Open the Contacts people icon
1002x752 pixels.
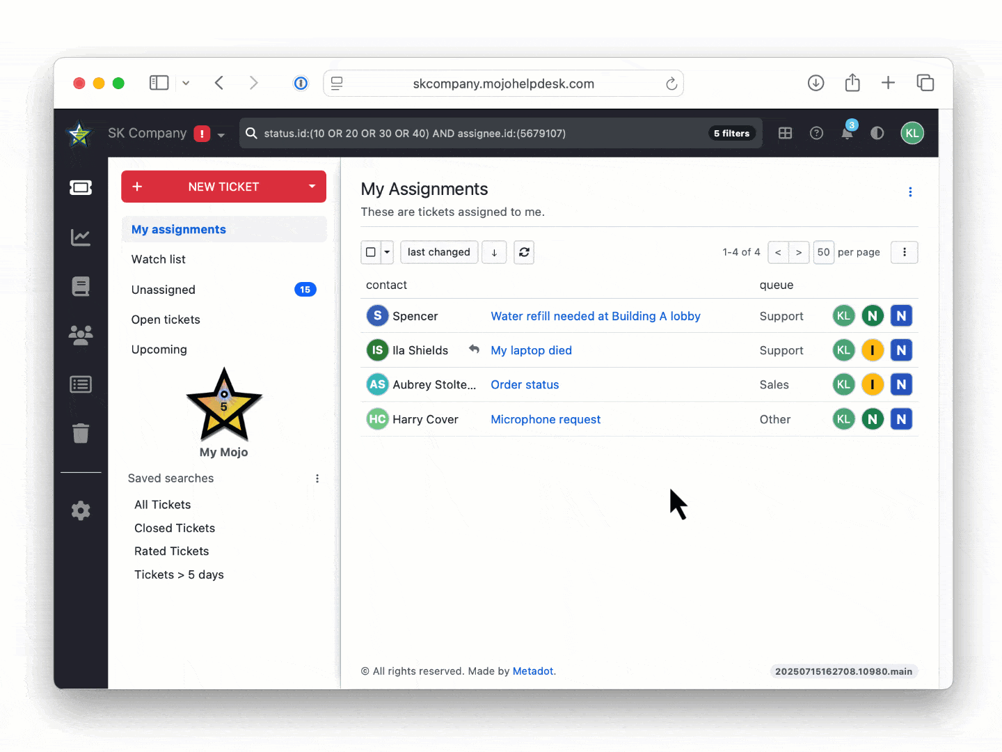(x=81, y=335)
